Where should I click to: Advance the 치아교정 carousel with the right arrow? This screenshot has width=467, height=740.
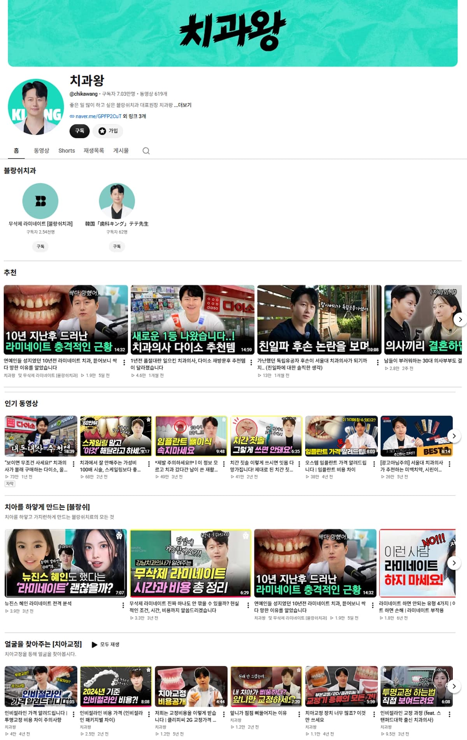coord(454,686)
